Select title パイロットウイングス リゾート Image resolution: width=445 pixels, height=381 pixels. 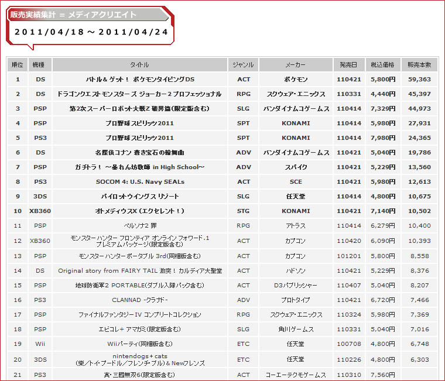coord(140,196)
